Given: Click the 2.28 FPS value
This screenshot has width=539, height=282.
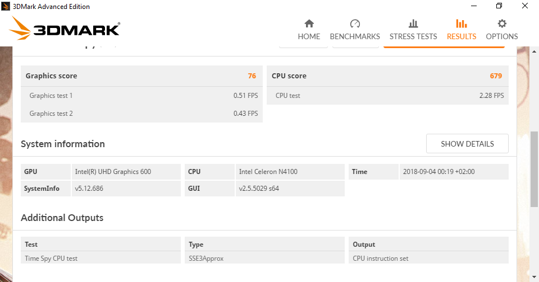Looking at the screenshot, I should 492,96.
